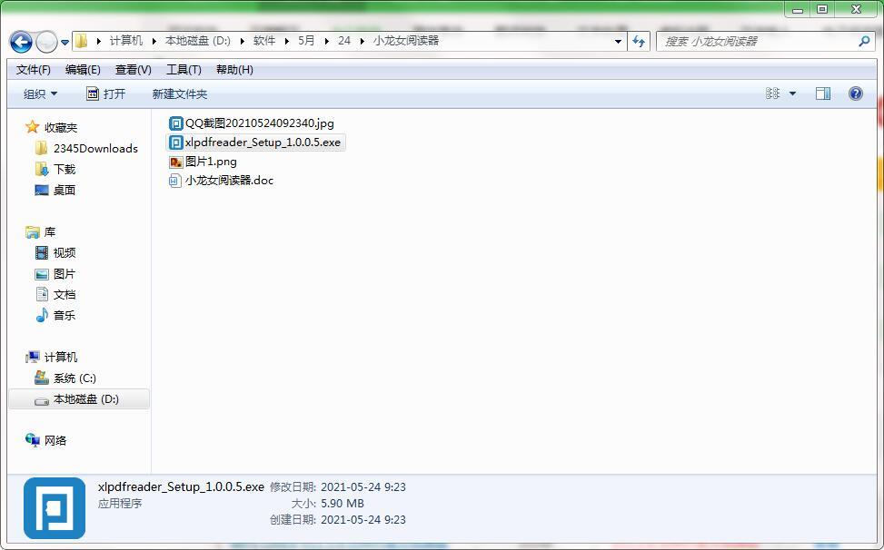Select 收藏夹 in the navigation pane
The height and width of the screenshot is (550, 884).
click(x=61, y=128)
